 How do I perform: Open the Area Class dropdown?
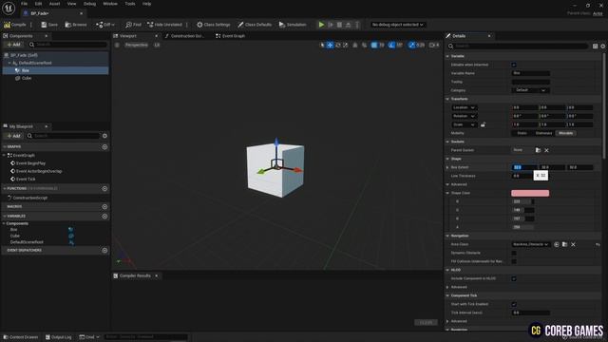click(x=531, y=244)
